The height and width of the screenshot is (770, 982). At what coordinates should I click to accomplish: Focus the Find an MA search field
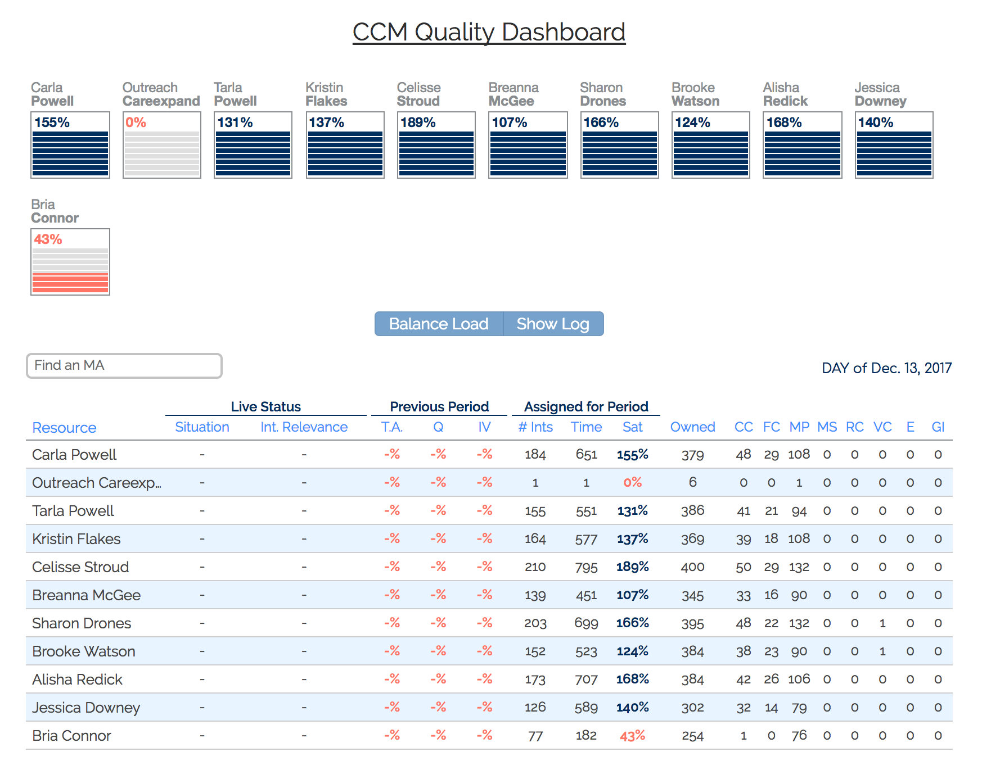[x=124, y=366]
